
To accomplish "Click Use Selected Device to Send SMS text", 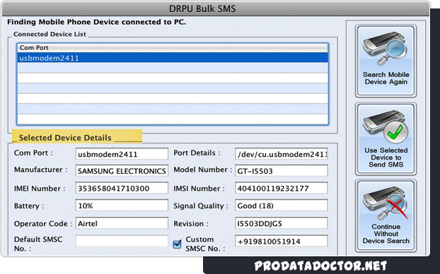I will (386, 157).
